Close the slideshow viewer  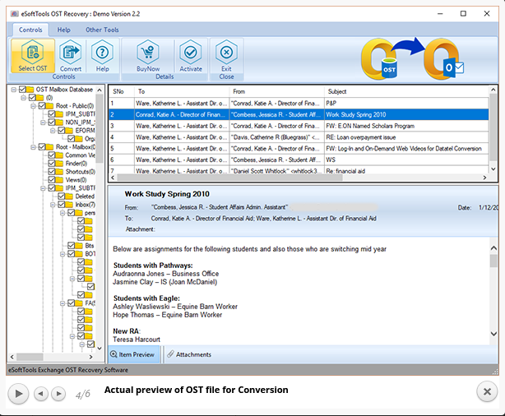(487, 391)
